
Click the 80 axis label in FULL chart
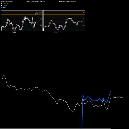(x=83, y=13)
